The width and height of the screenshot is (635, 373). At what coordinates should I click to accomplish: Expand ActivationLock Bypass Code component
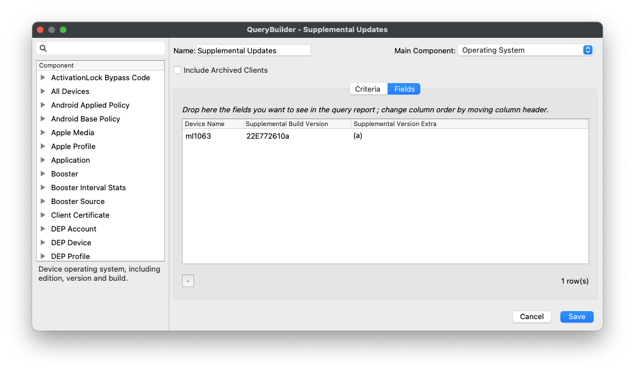click(x=43, y=77)
